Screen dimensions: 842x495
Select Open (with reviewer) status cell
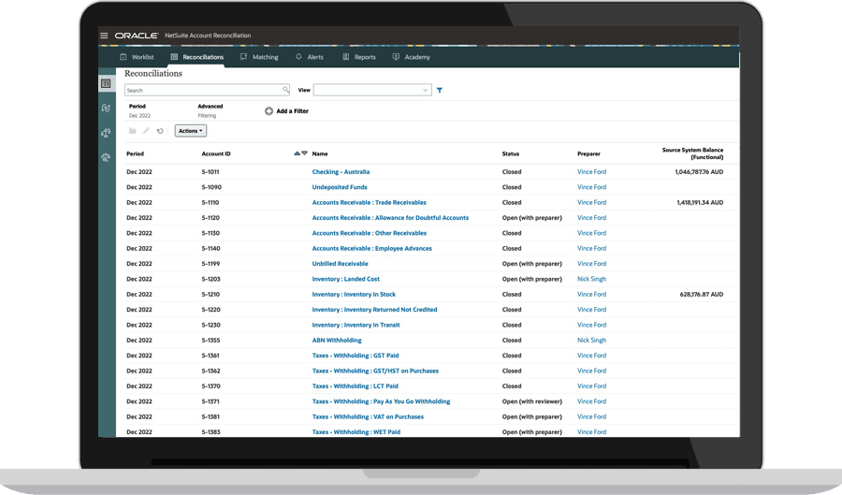[x=532, y=401]
